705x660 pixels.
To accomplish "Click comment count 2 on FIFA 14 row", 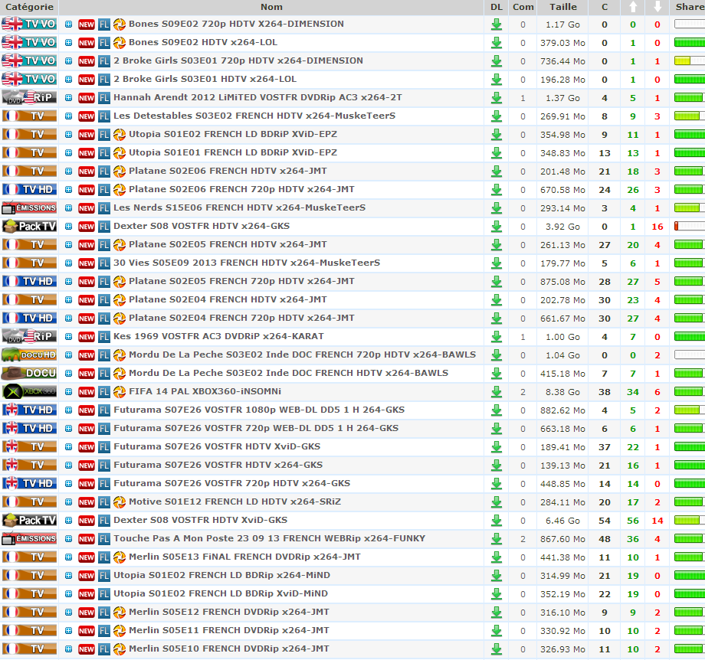I will pos(523,392).
